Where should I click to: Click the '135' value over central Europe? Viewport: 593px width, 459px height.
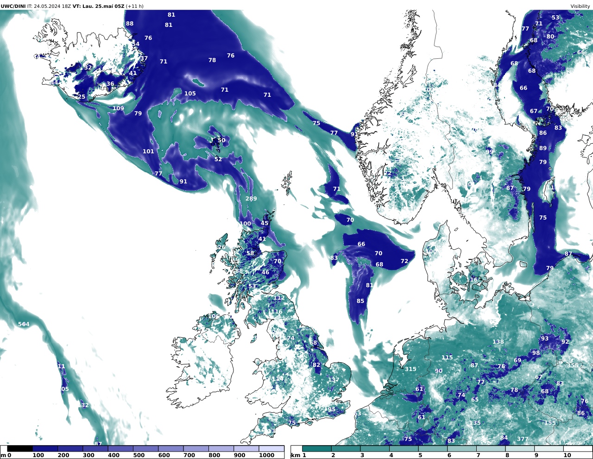475,423
